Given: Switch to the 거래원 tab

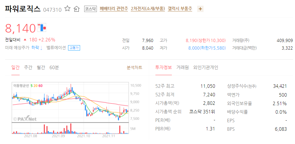Looking at the screenshot, I should [183, 67].
